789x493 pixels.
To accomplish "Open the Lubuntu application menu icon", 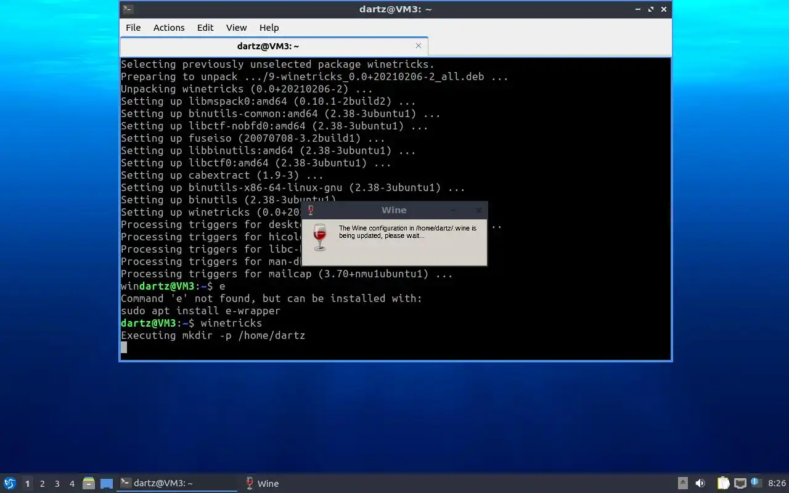I will point(9,483).
